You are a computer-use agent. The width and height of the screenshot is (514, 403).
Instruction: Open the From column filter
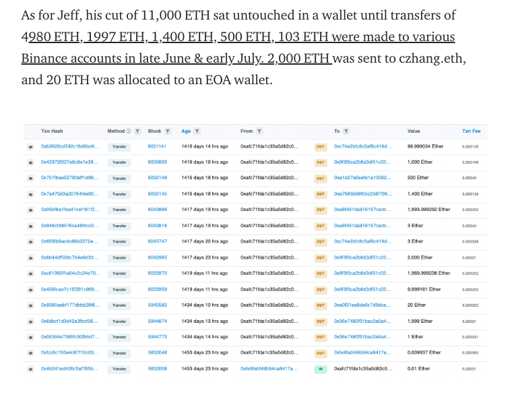pos(259,131)
